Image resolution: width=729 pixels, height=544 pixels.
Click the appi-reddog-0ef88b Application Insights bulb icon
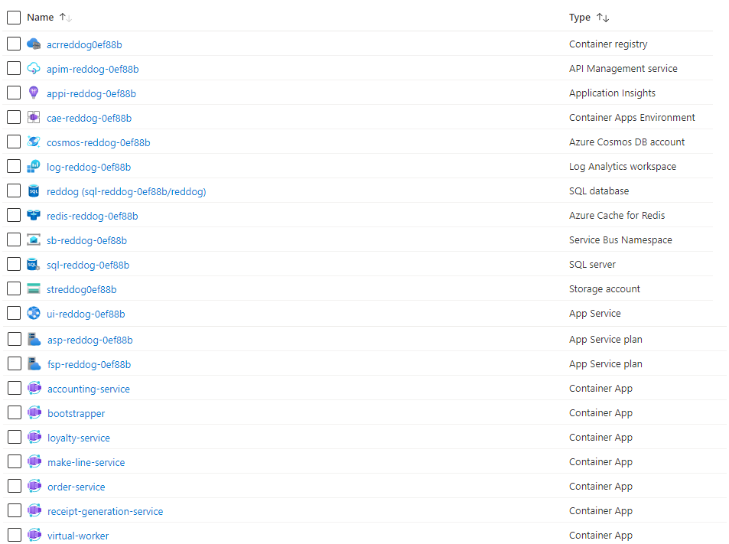[x=34, y=93]
